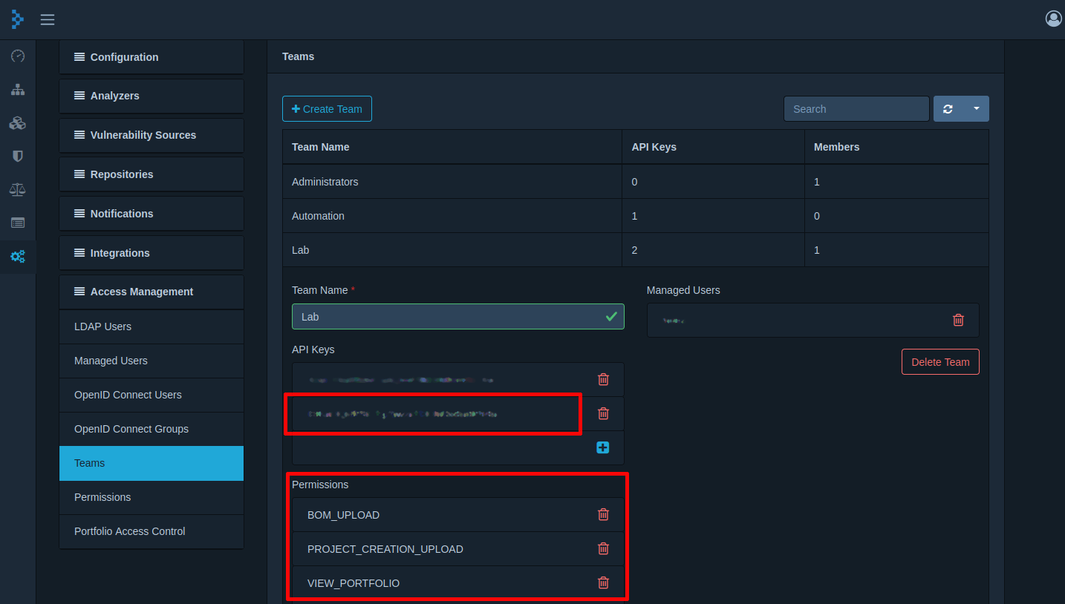
Task: Click the Vulnerabilities shield icon
Action: pyautogui.click(x=17, y=156)
